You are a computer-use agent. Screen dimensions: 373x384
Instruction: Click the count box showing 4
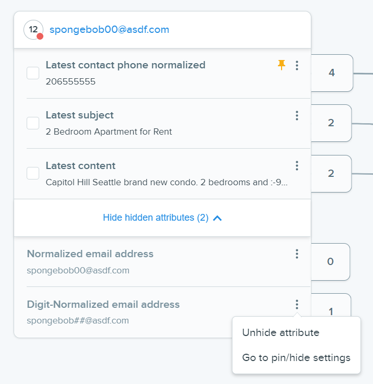click(332, 73)
